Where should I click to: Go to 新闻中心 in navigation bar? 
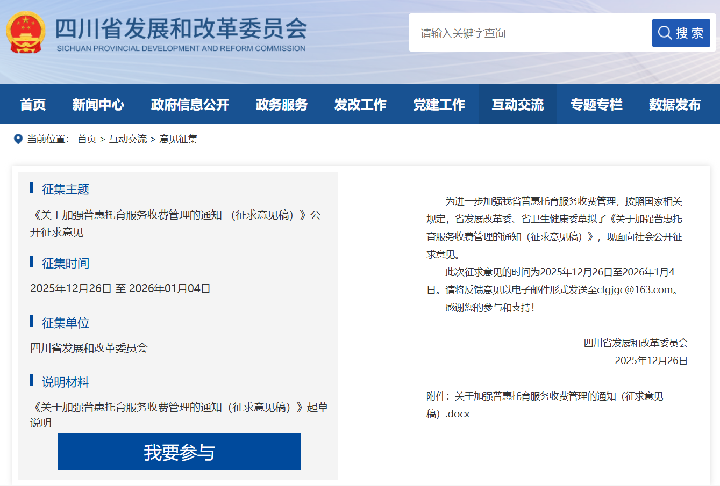click(x=98, y=105)
